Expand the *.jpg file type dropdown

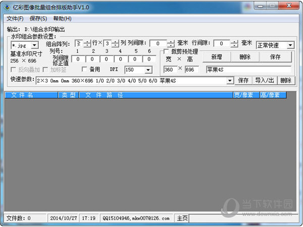pos(34,45)
